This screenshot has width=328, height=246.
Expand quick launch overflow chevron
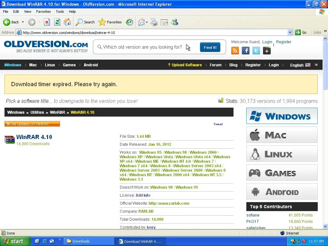[60, 240]
